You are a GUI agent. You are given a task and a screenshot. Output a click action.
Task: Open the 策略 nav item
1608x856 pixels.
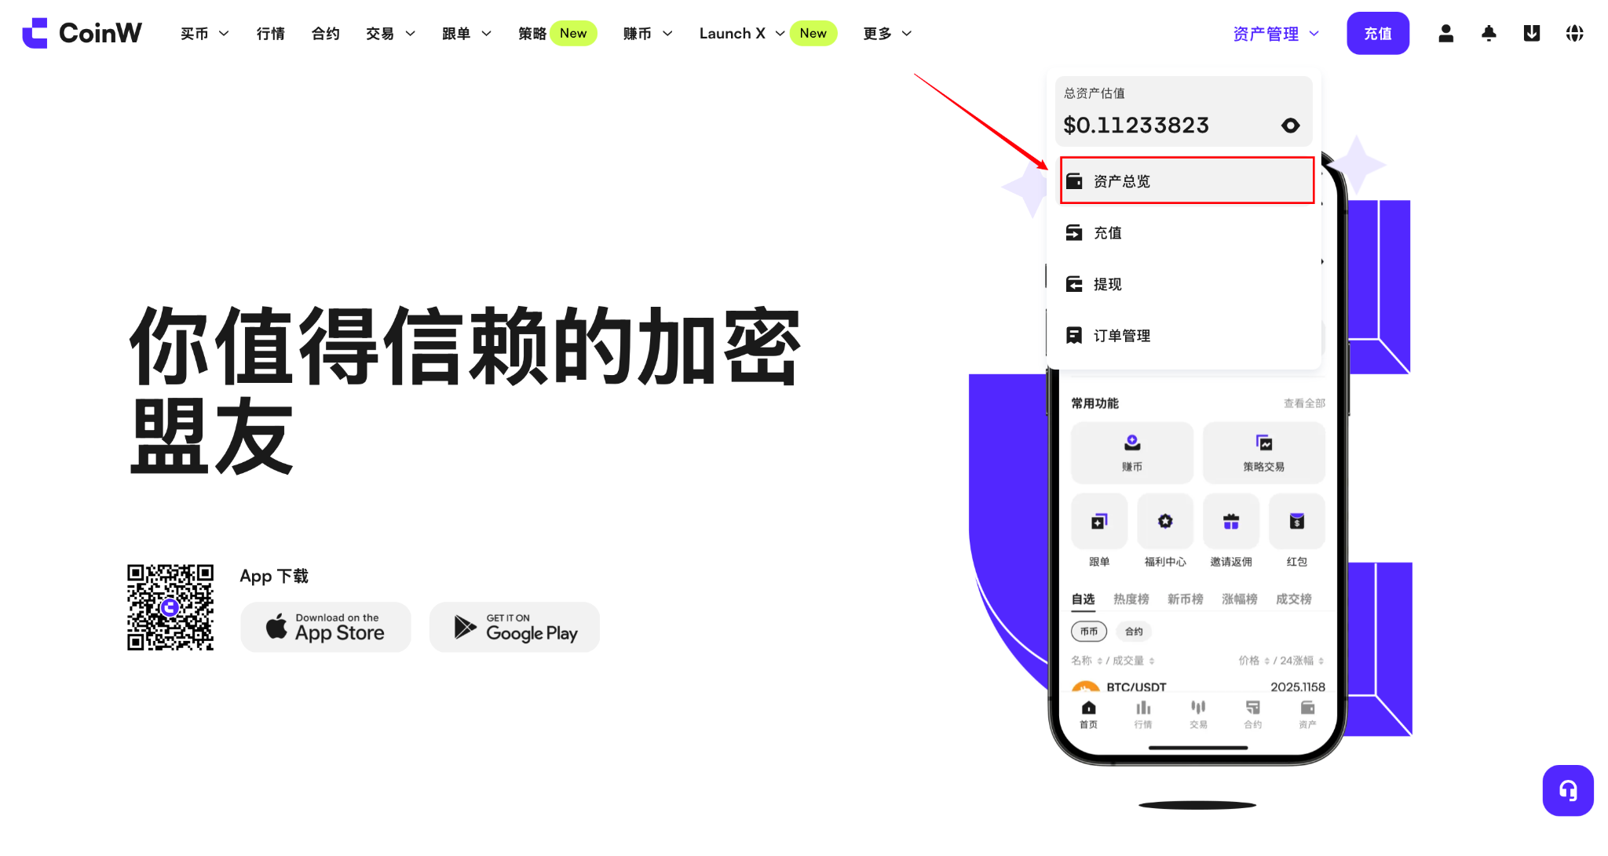pos(532,34)
